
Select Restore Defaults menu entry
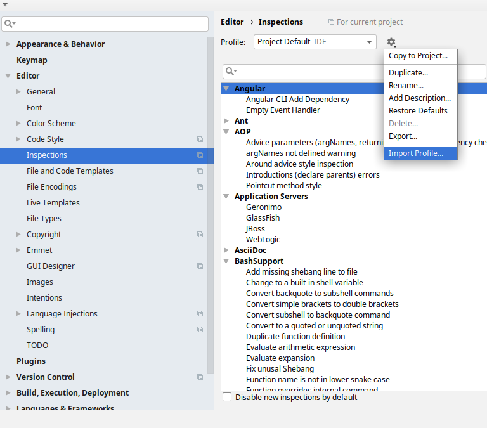coord(418,111)
